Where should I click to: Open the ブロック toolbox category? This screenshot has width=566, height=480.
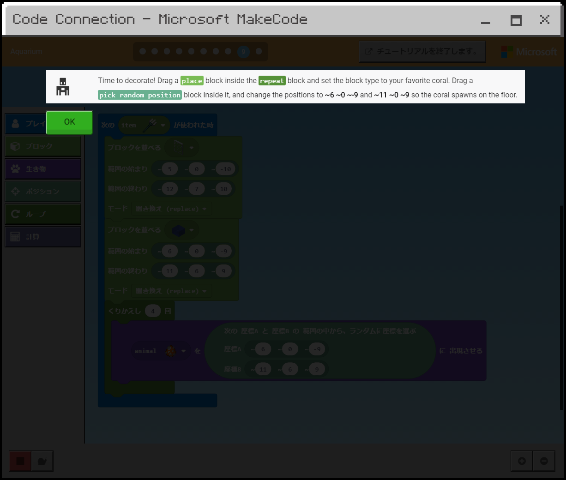(43, 146)
